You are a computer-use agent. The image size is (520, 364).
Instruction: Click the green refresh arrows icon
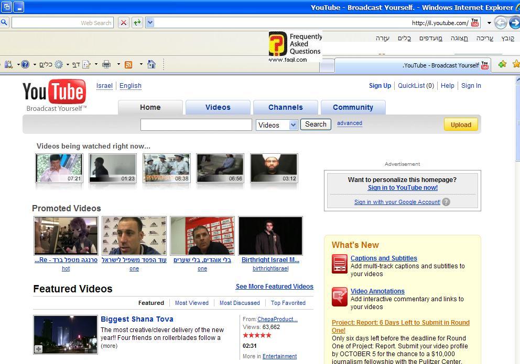click(x=137, y=22)
